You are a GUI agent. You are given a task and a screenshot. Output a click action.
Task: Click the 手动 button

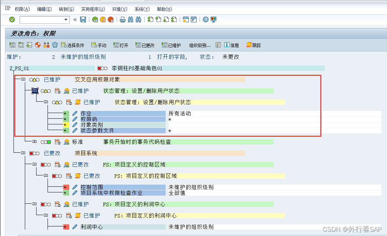(99, 45)
